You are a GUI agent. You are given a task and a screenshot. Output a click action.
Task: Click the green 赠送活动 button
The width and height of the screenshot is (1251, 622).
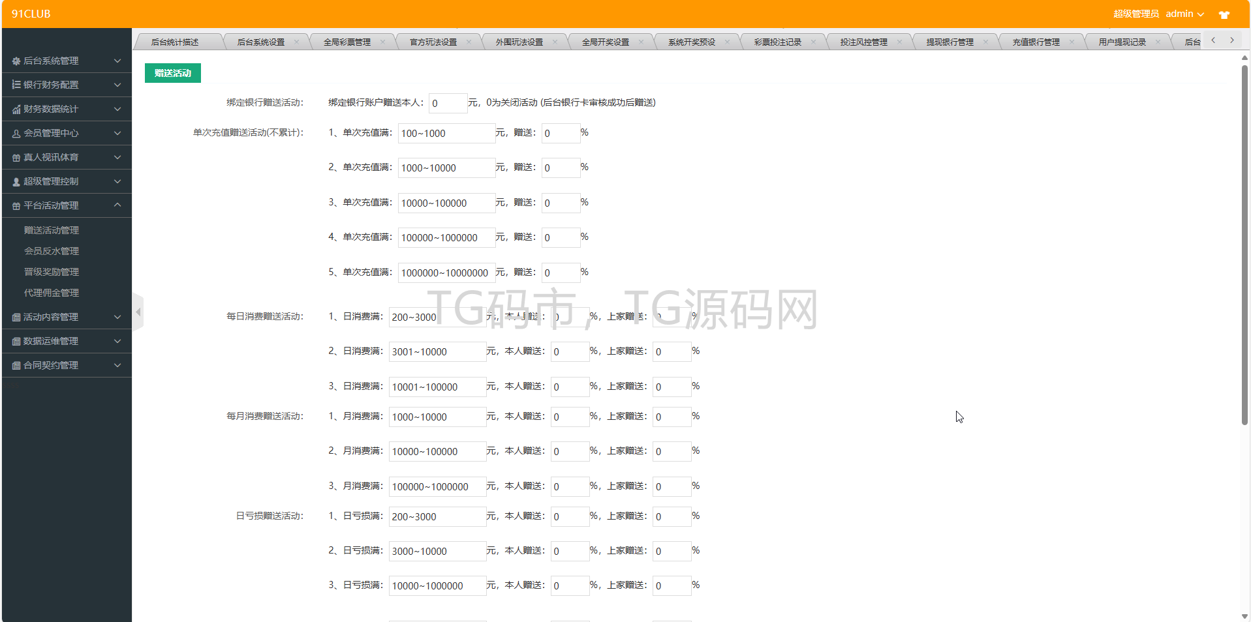point(173,73)
